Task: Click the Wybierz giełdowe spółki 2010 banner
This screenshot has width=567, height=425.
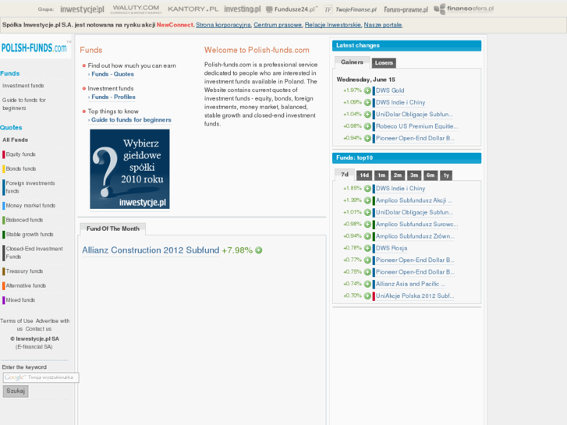Action: (129, 169)
